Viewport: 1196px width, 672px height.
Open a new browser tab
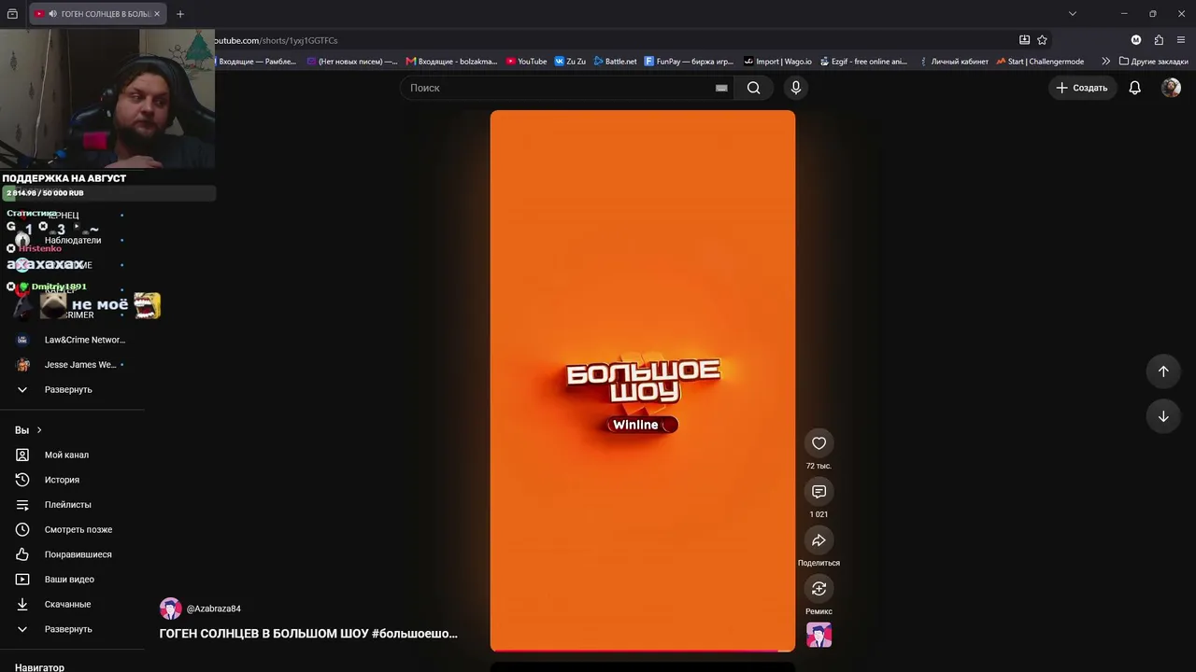point(180,14)
